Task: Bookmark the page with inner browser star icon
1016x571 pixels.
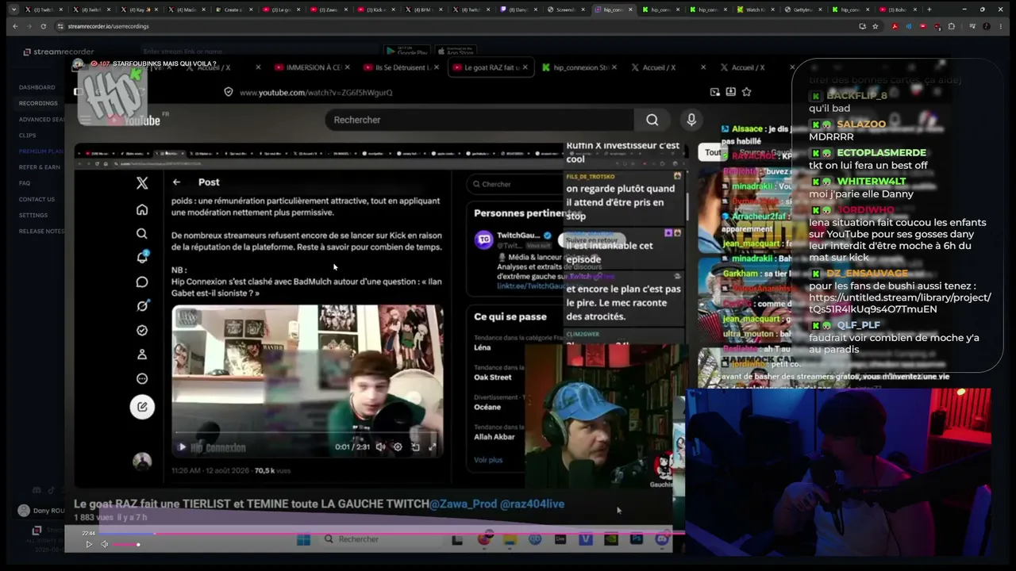Action: [746, 92]
